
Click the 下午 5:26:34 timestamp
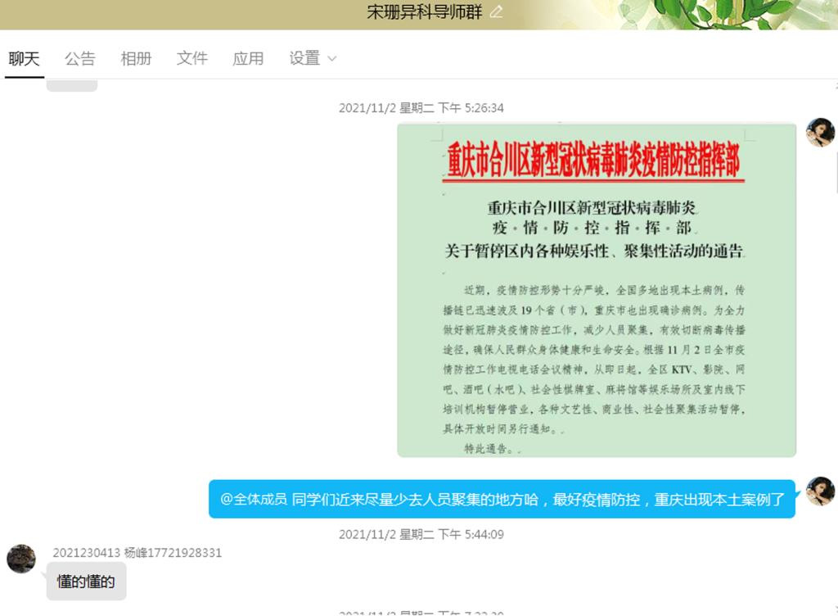click(x=421, y=108)
